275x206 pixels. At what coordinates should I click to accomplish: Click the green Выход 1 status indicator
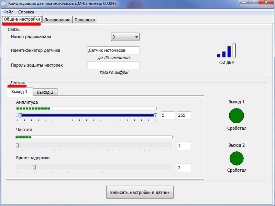point(236,115)
